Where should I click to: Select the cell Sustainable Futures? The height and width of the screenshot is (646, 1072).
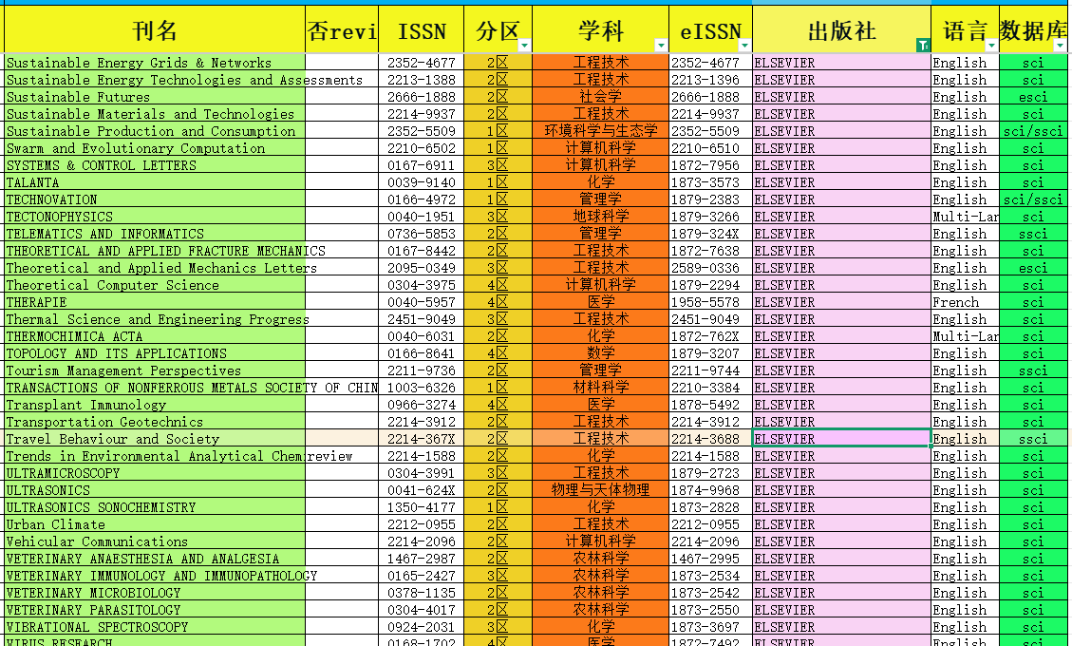(x=155, y=97)
